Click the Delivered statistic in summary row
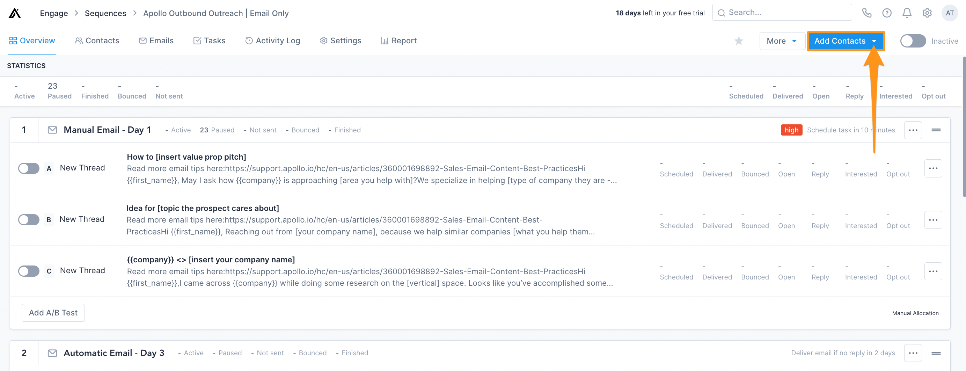The height and width of the screenshot is (371, 966). point(788,91)
